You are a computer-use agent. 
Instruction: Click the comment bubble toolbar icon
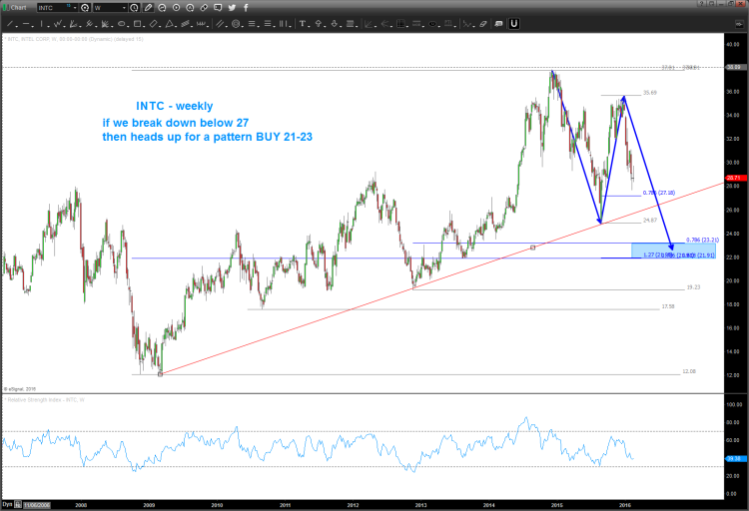(x=498, y=23)
